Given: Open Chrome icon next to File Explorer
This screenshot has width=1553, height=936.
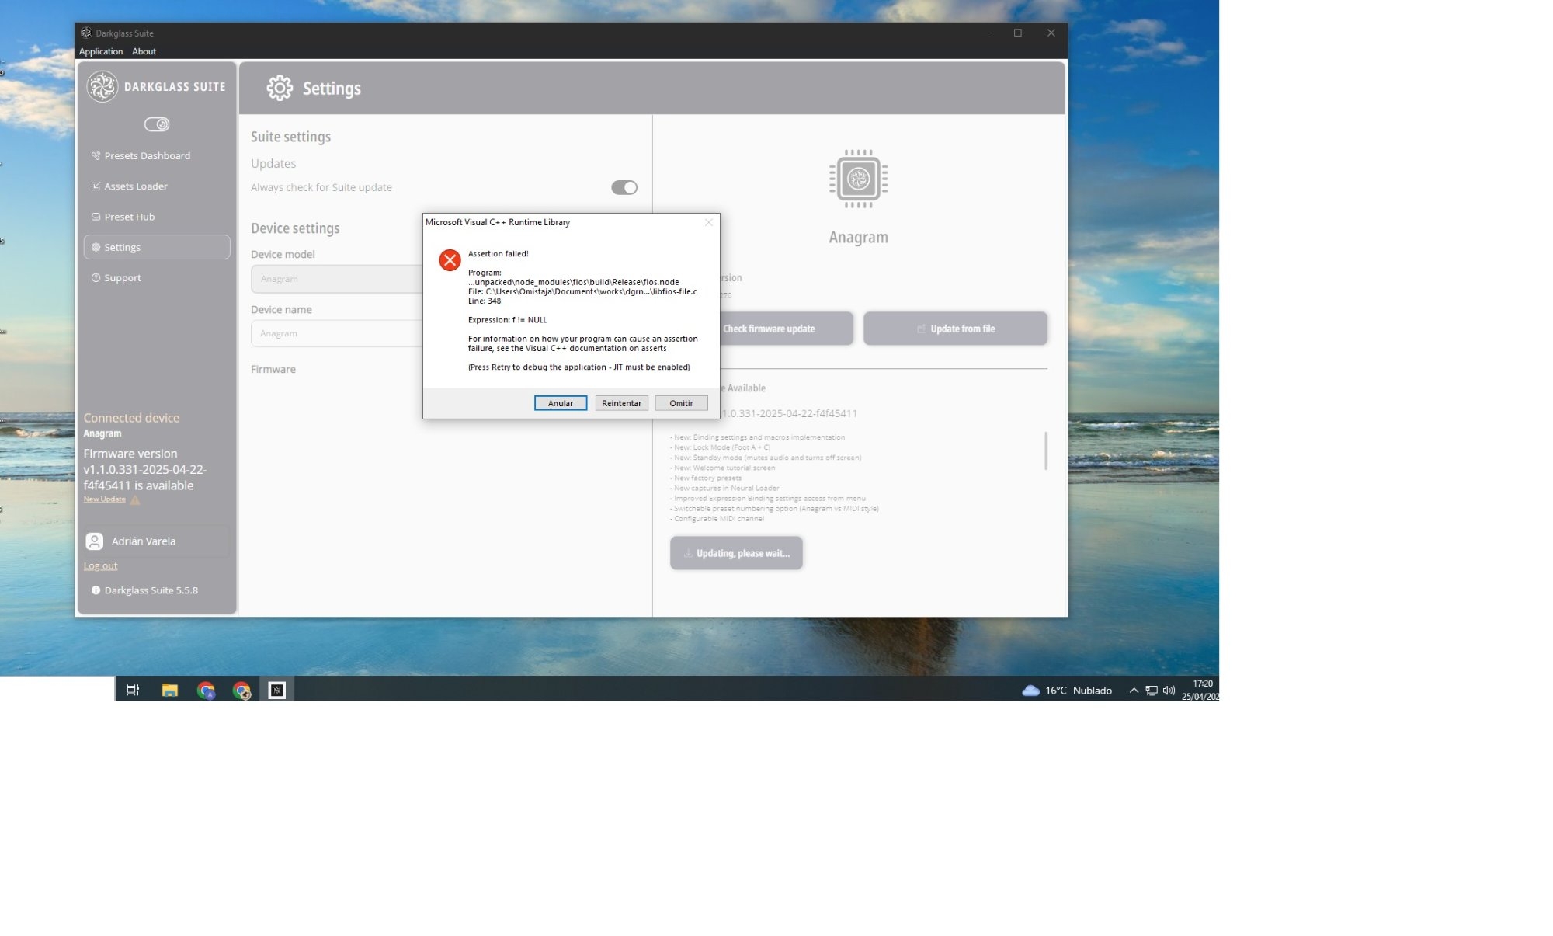Looking at the screenshot, I should [206, 690].
